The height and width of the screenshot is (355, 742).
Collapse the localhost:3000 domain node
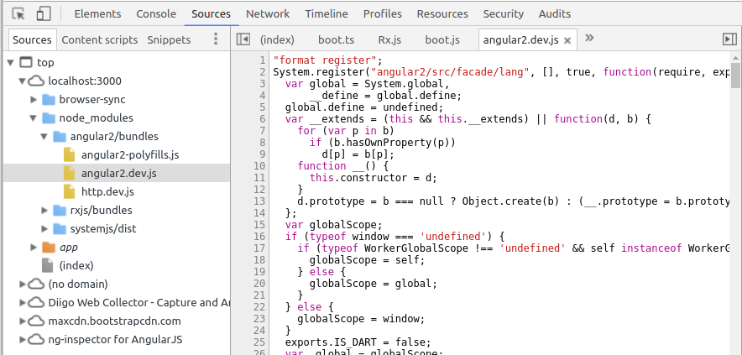[22, 81]
